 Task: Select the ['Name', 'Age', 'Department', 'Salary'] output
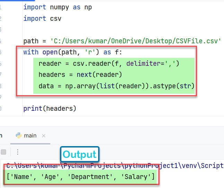tap(80, 177)
